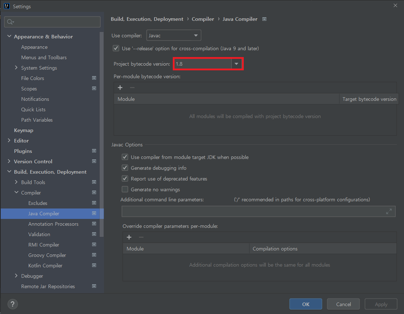
Task: Click project-settings icon on Compiler row
Action: pos(94,192)
